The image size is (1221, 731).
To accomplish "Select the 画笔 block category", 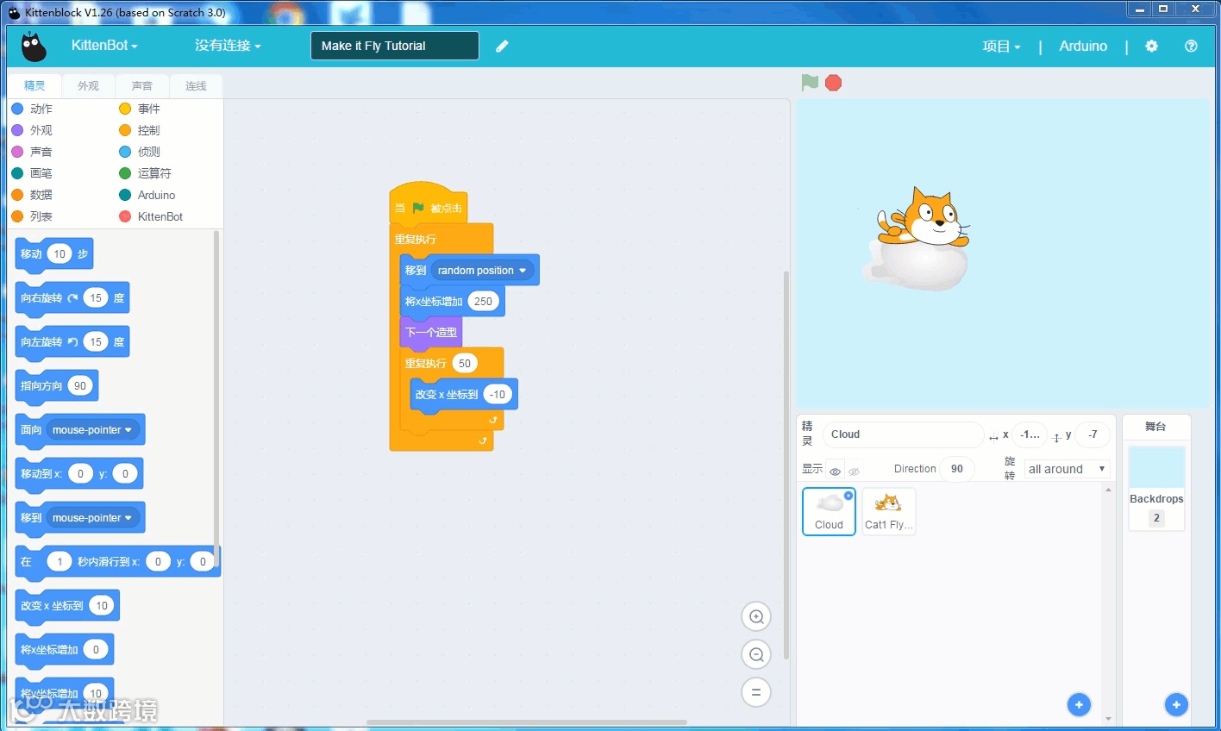I will (32, 173).
